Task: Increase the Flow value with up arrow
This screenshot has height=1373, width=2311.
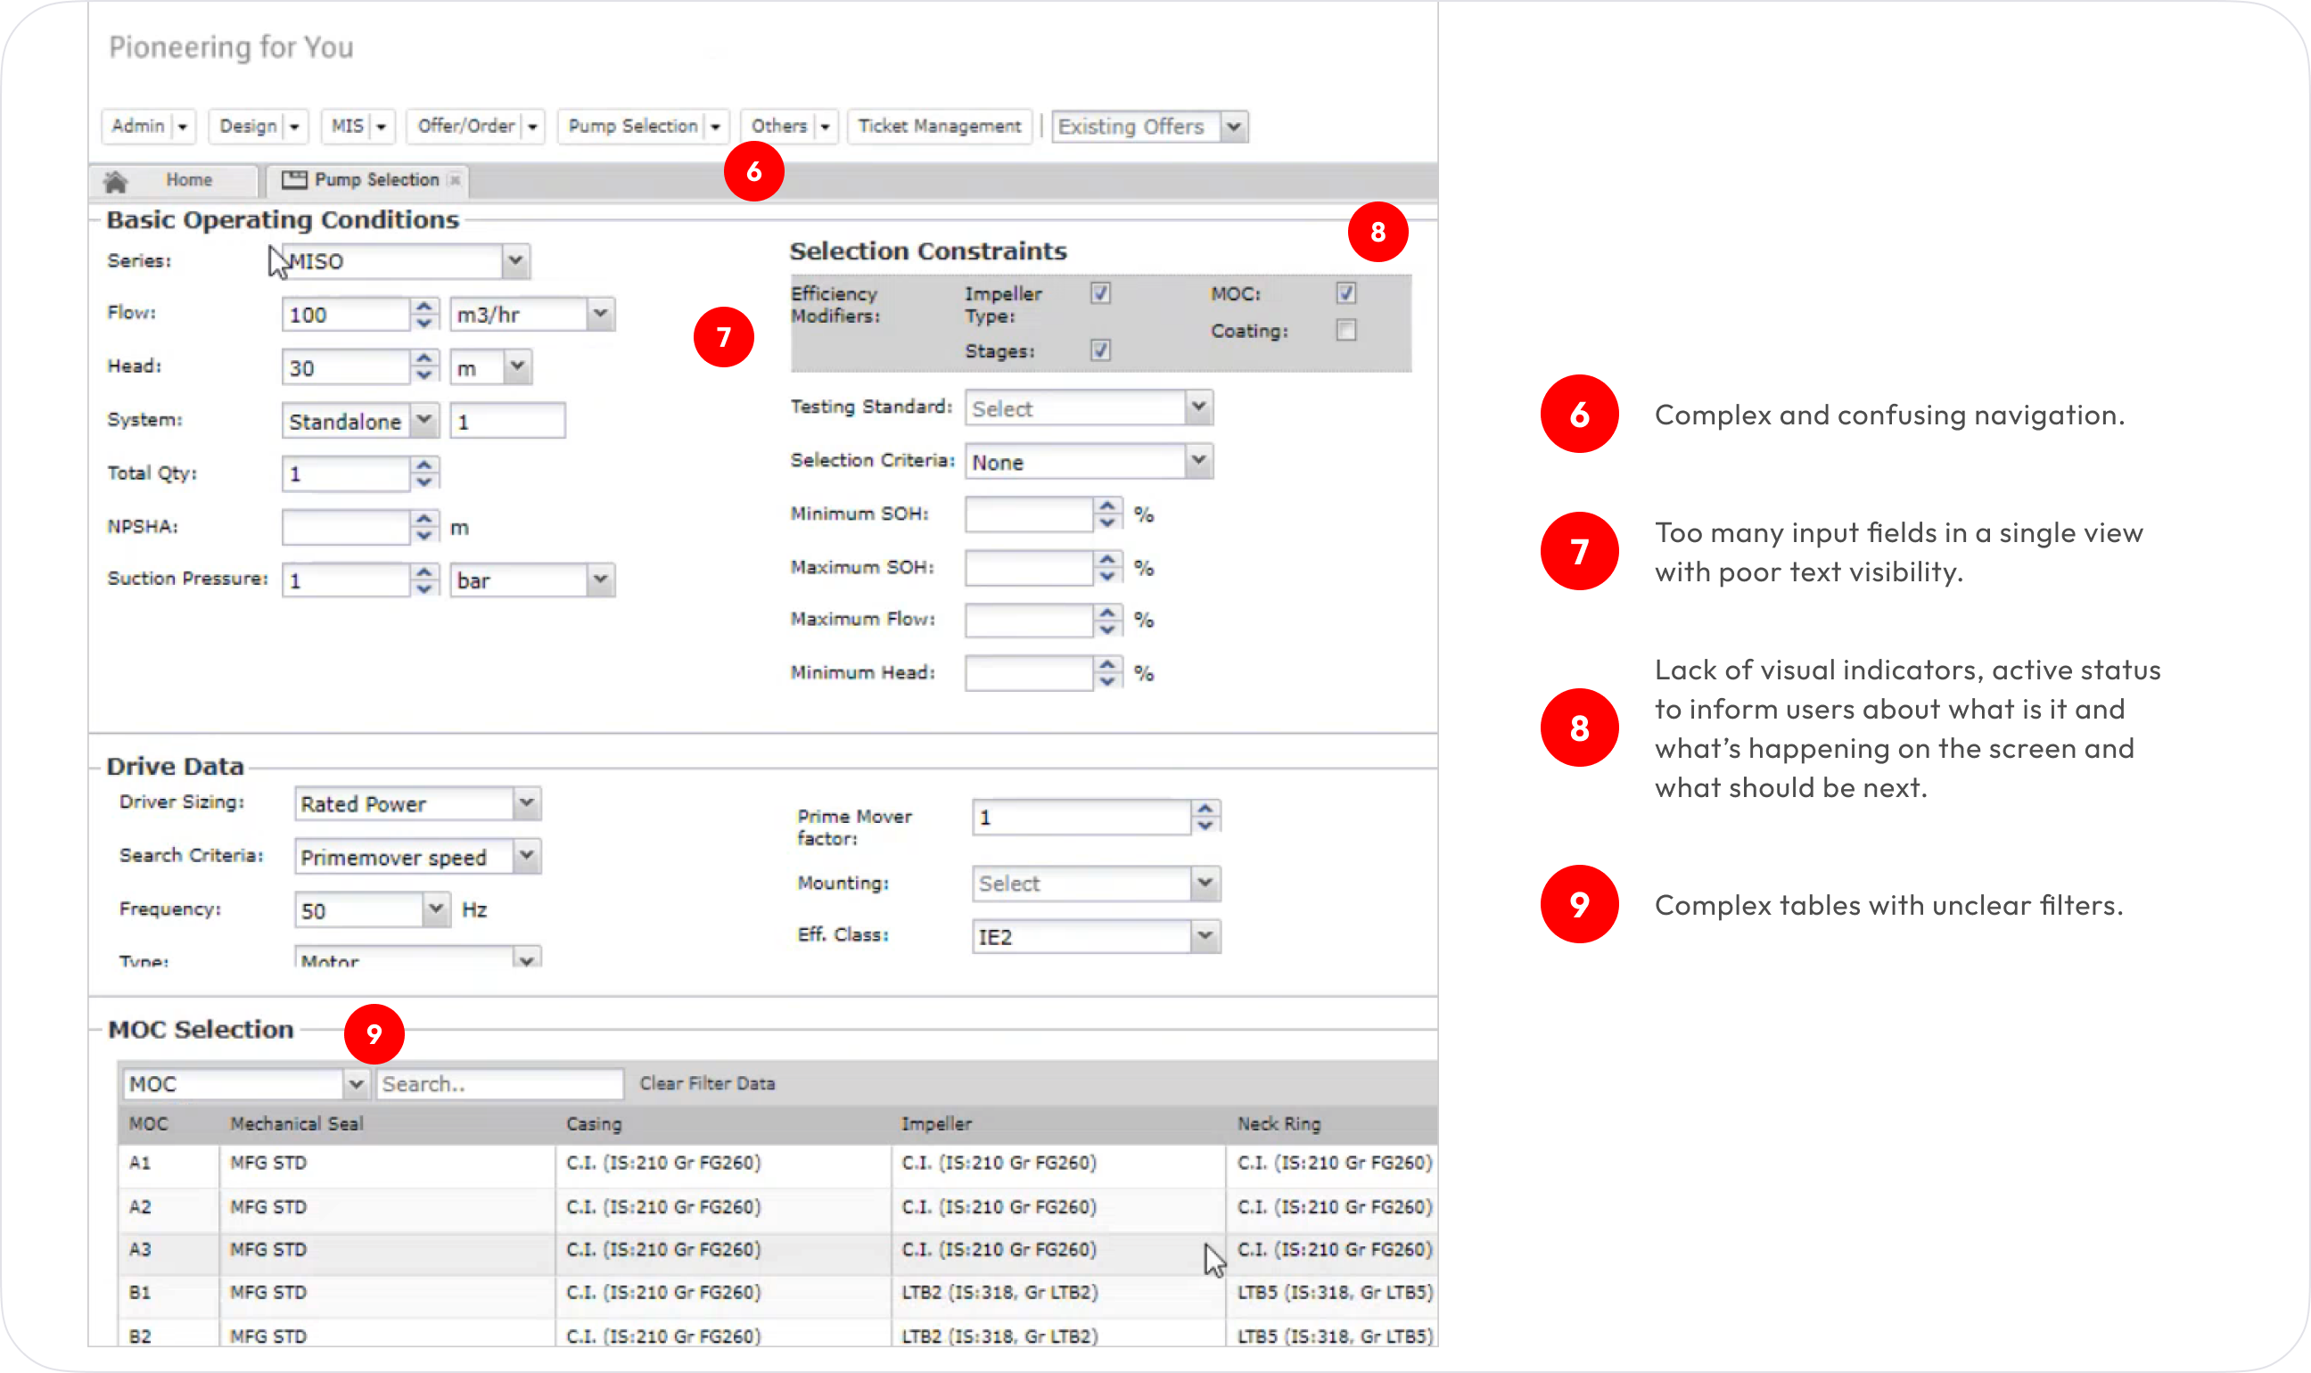Action: (424, 306)
